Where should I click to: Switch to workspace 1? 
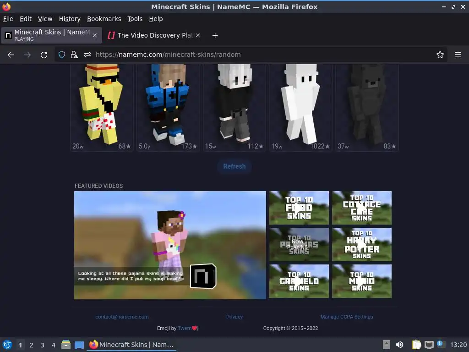(x=20, y=345)
